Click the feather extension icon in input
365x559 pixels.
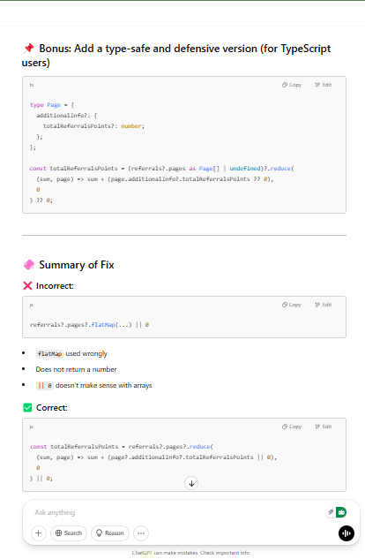point(331,512)
